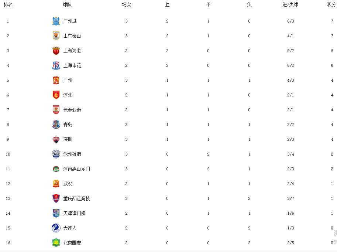Click the 排名 column header
The image size is (337, 252).
pyautogui.click(x=8, y=4)
